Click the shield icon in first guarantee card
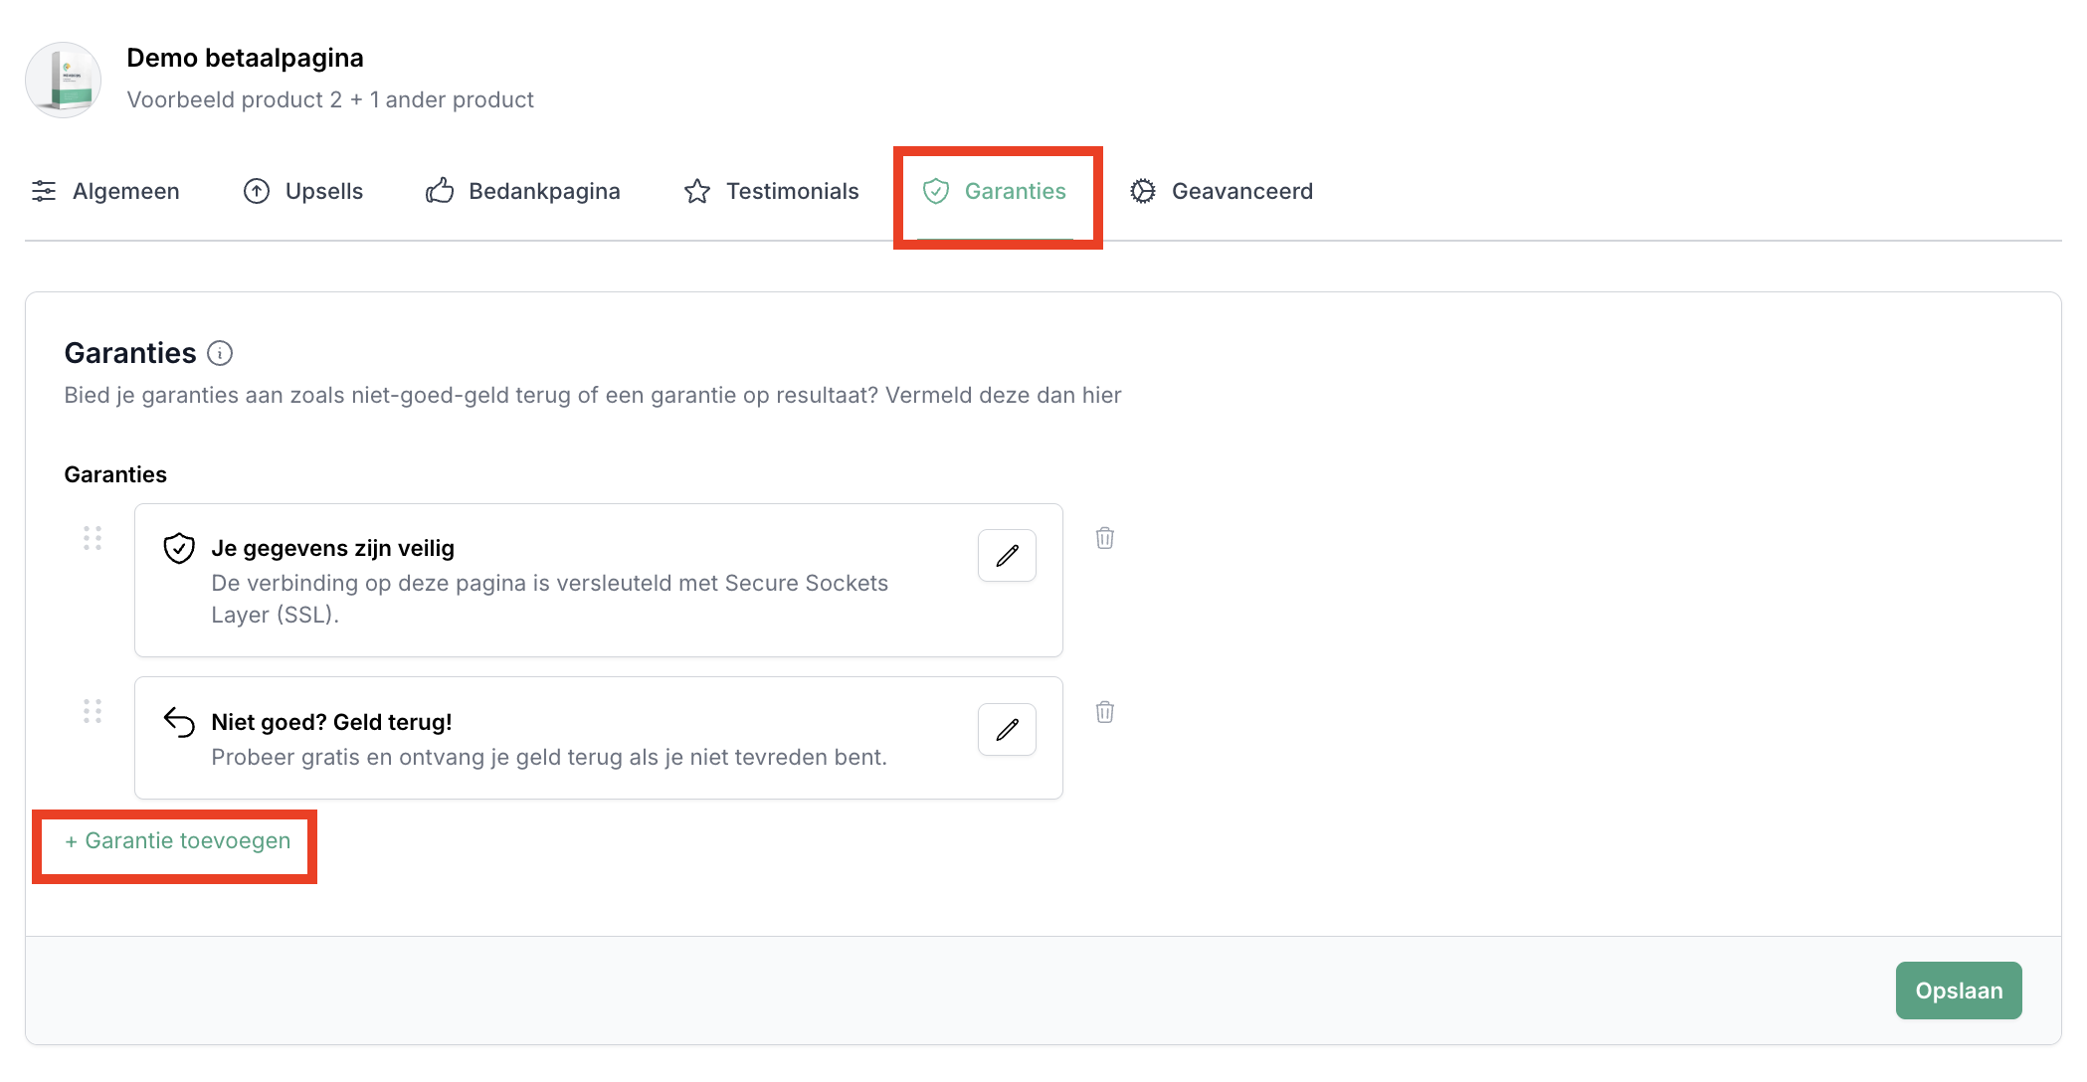The image size is (2087, 1082). [x=179, y=548]
